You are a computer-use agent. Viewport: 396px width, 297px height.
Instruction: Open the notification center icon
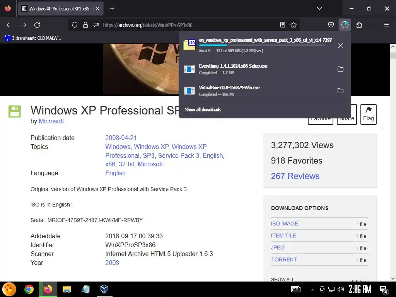[384, 290]
